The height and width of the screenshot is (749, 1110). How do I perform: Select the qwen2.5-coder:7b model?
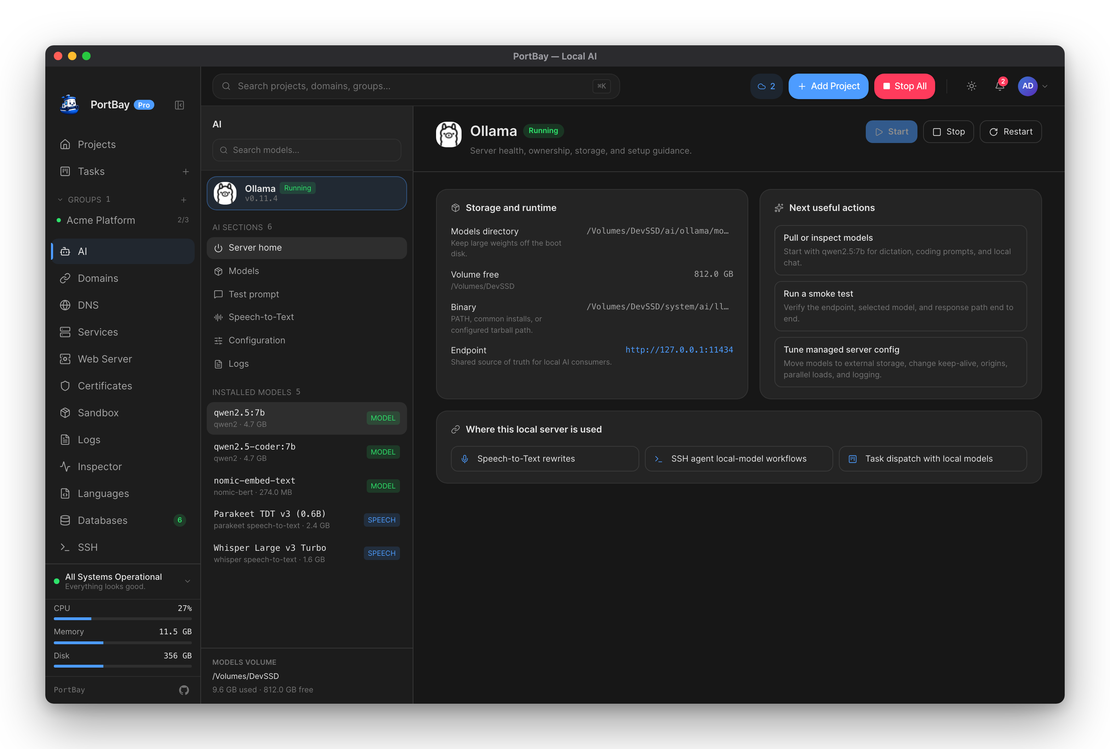click(x=307, y=452)
